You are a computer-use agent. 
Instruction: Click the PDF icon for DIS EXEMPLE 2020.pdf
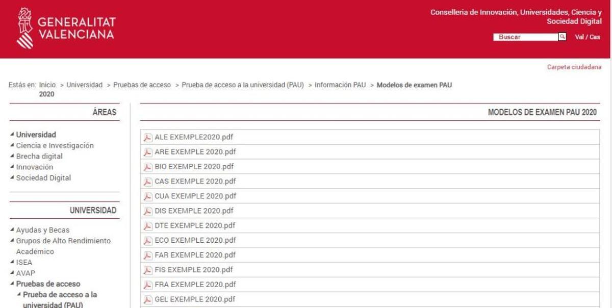[147, 211]
